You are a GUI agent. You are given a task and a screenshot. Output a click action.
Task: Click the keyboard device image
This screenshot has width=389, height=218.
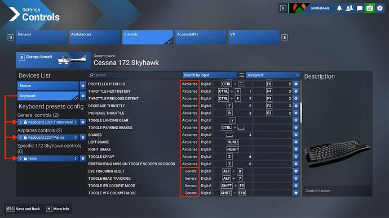(337, 153)
